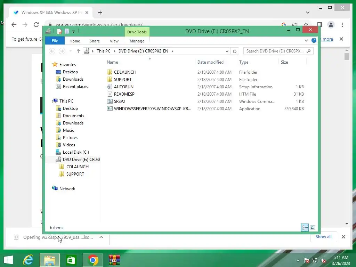356x267 pixels.
Task: Click the Chrome page vertical scrollbar thumb
Action: [x=347, y=56]
